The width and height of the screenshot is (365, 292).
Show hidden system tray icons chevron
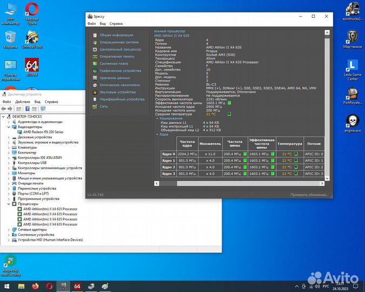[x=296, y=287]
